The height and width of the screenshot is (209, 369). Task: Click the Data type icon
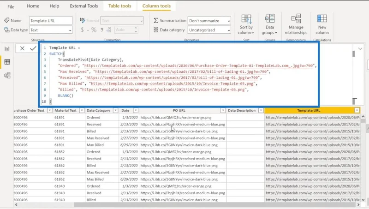pyautogui.click(x=7, y=30)
